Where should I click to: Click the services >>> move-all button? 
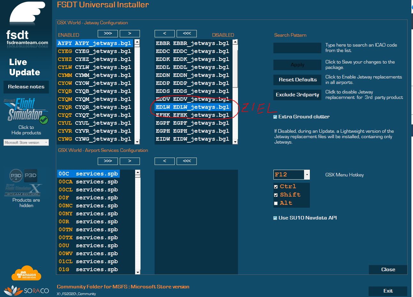108,161
